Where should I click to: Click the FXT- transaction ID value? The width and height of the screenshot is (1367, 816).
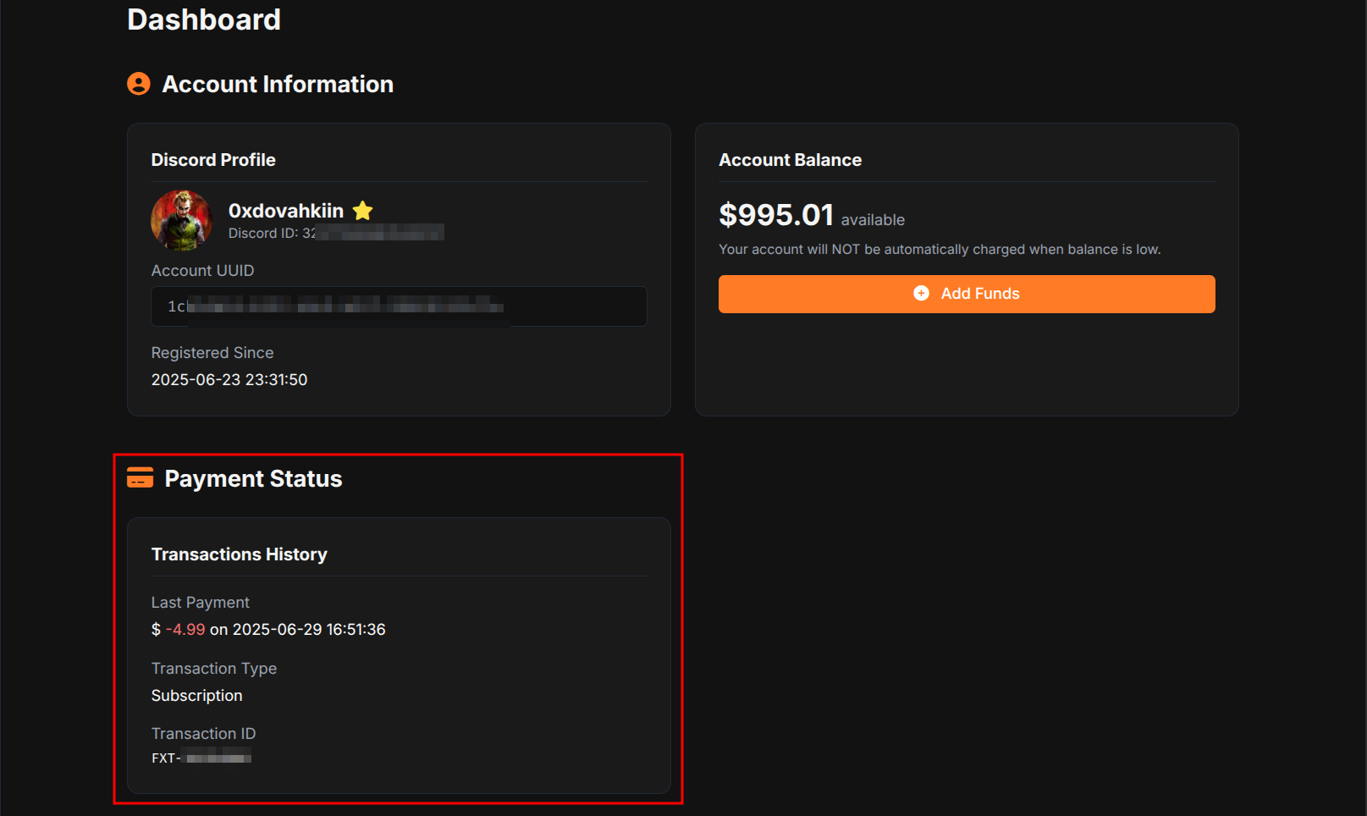click(x=201, y=758)
